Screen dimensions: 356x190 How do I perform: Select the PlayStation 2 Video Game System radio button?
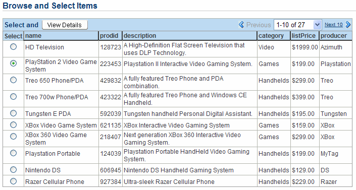tap(14, 64)
